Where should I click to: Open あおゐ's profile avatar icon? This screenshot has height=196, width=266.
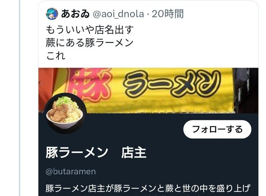[x=52, y=14]
